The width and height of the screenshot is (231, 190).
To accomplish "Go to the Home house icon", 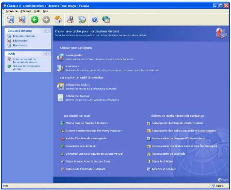I will 58,20.
